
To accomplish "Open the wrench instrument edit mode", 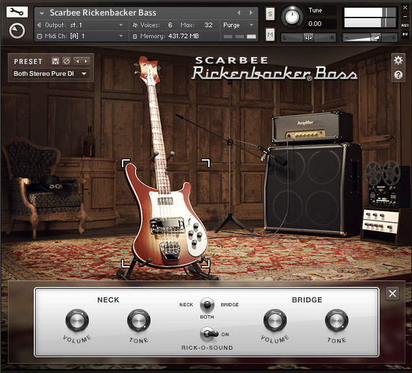I will pyautogui.click(x=17, y=12).
